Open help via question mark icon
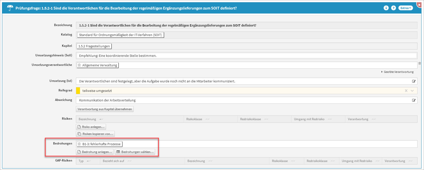 [393, 8]
